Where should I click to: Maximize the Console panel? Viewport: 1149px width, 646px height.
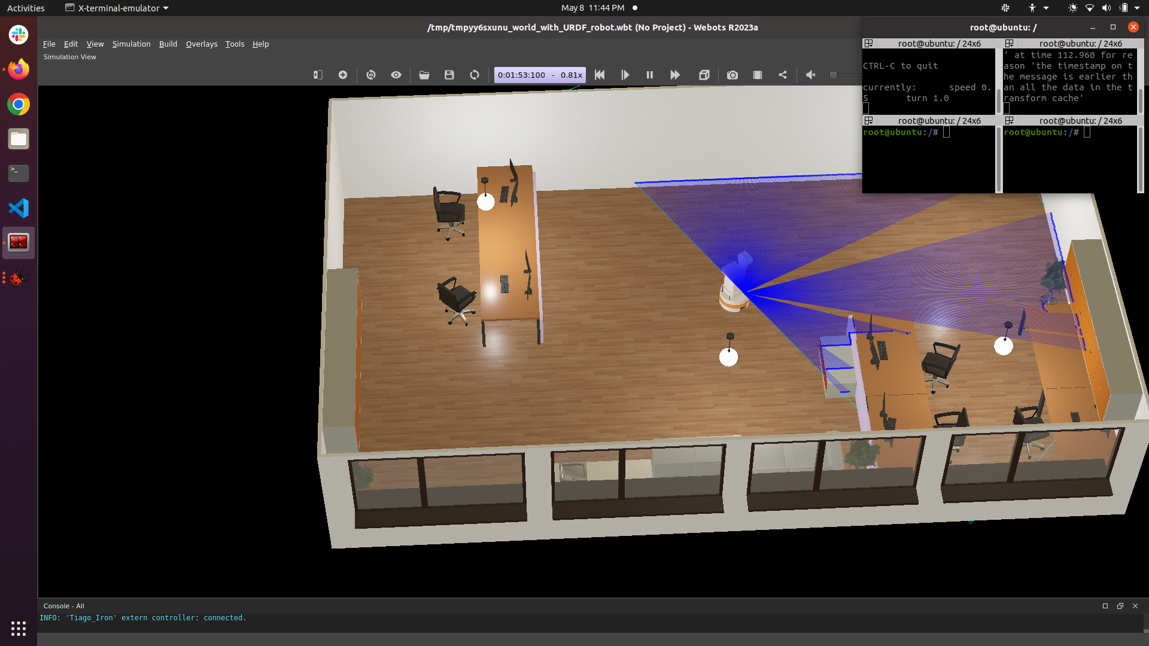tap(1105, 606)
